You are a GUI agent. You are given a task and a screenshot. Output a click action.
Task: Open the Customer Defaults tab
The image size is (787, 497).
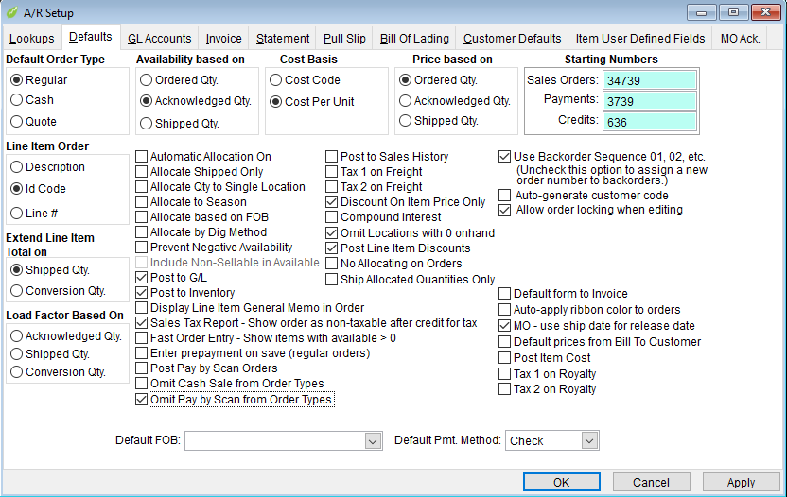pos(512,39)
